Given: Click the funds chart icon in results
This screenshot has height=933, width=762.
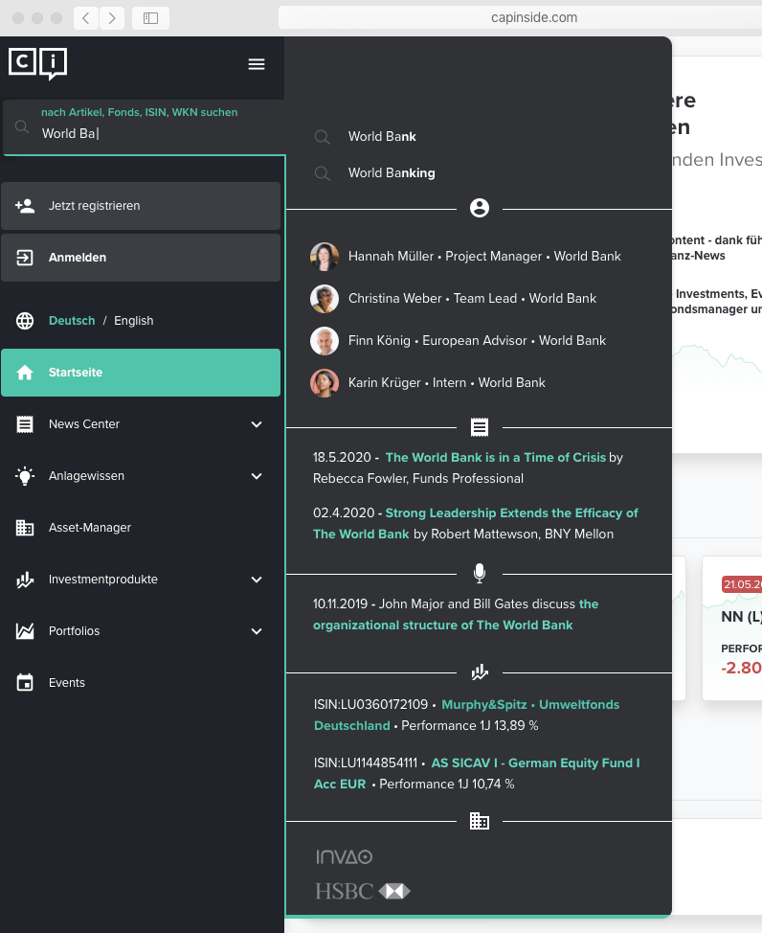Looking at the screenshot, I should [x=480, y=672].
